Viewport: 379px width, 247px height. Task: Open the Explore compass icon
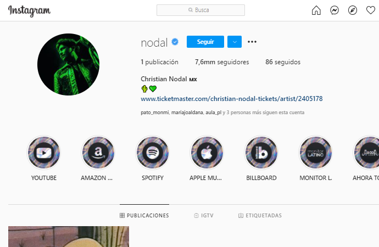coord(353,10)
